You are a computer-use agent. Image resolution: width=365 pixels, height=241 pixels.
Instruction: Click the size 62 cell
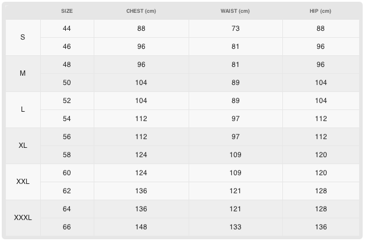67,191
